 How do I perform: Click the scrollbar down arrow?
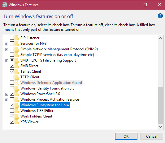(160, 127)
